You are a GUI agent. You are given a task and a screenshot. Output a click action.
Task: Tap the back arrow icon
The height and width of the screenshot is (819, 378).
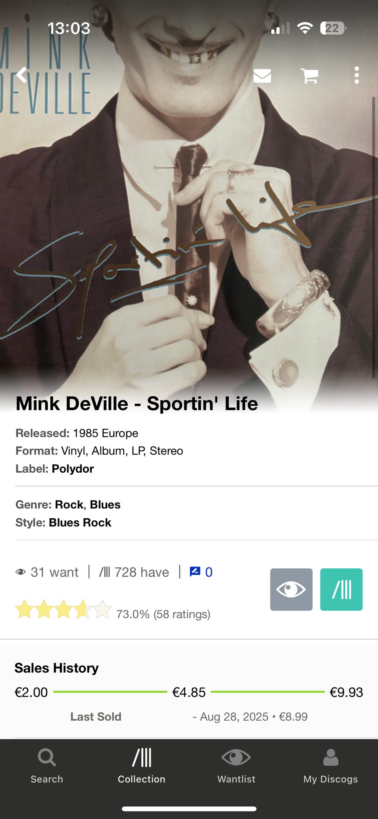click(x=22, y=75)
